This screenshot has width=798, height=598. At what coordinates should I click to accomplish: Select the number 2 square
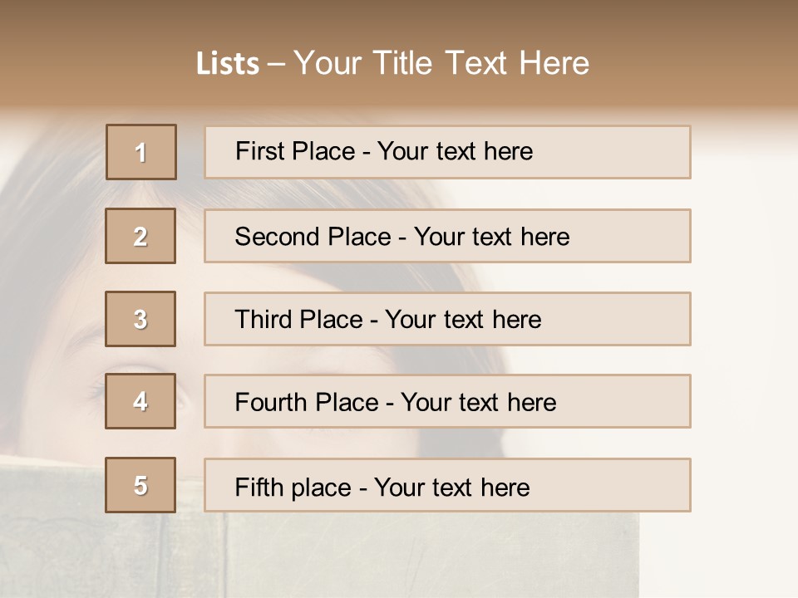(x=140, y=236)
